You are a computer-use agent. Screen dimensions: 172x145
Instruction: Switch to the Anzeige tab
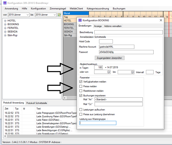click(x=98, y=26)
